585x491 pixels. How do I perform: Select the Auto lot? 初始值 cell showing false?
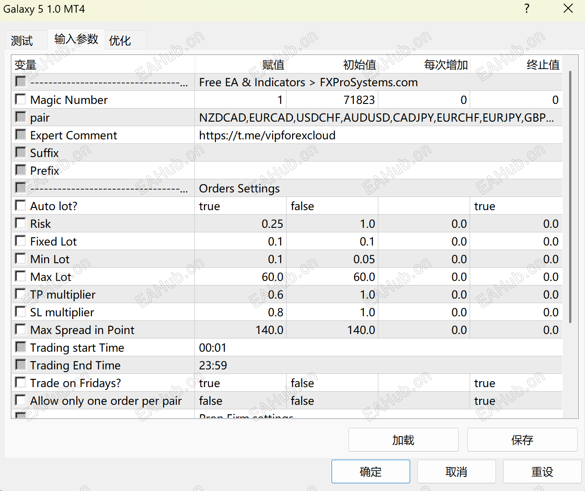332,206
